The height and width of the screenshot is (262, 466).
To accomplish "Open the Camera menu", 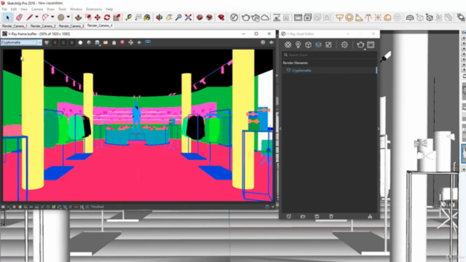I will coord(37,9).
